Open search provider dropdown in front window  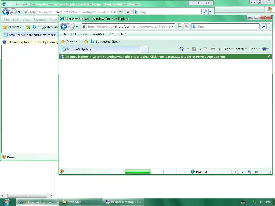coord(268,26)
